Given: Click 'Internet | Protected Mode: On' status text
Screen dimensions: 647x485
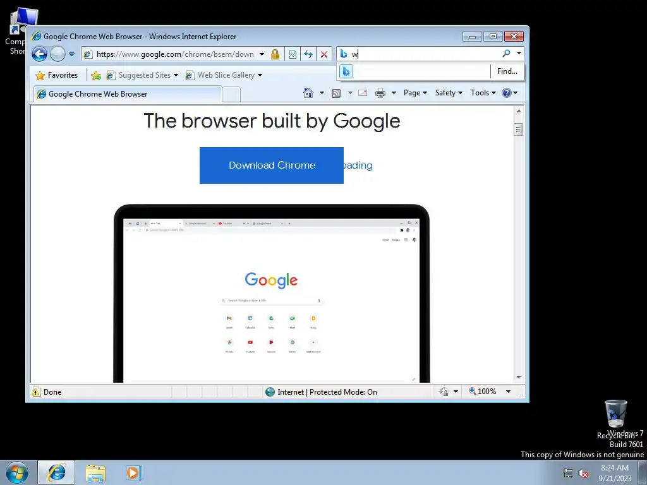Looking at the screenshot, I should (x=327, y=392).
